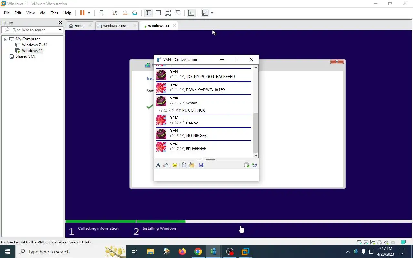Open the View menu
Screen dimensions: 413x258
30,13
